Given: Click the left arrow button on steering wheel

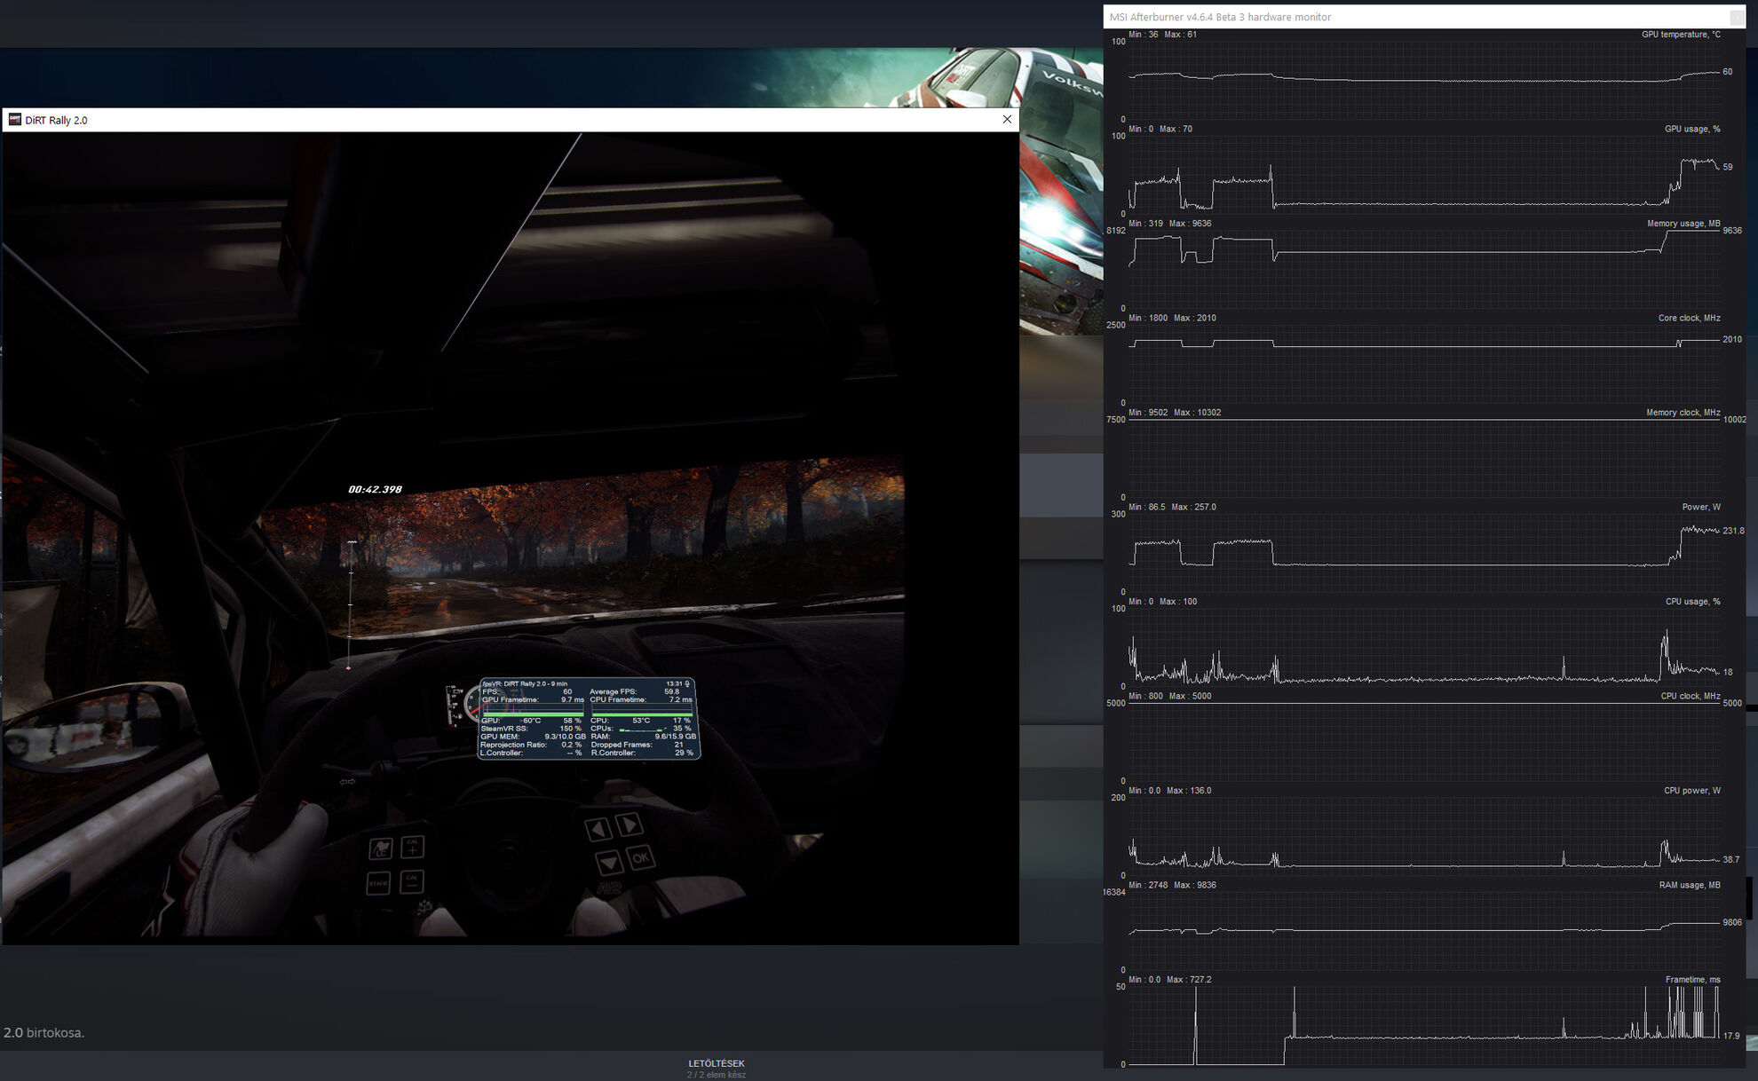Looking at the screenshot, I should coord(598,829).
